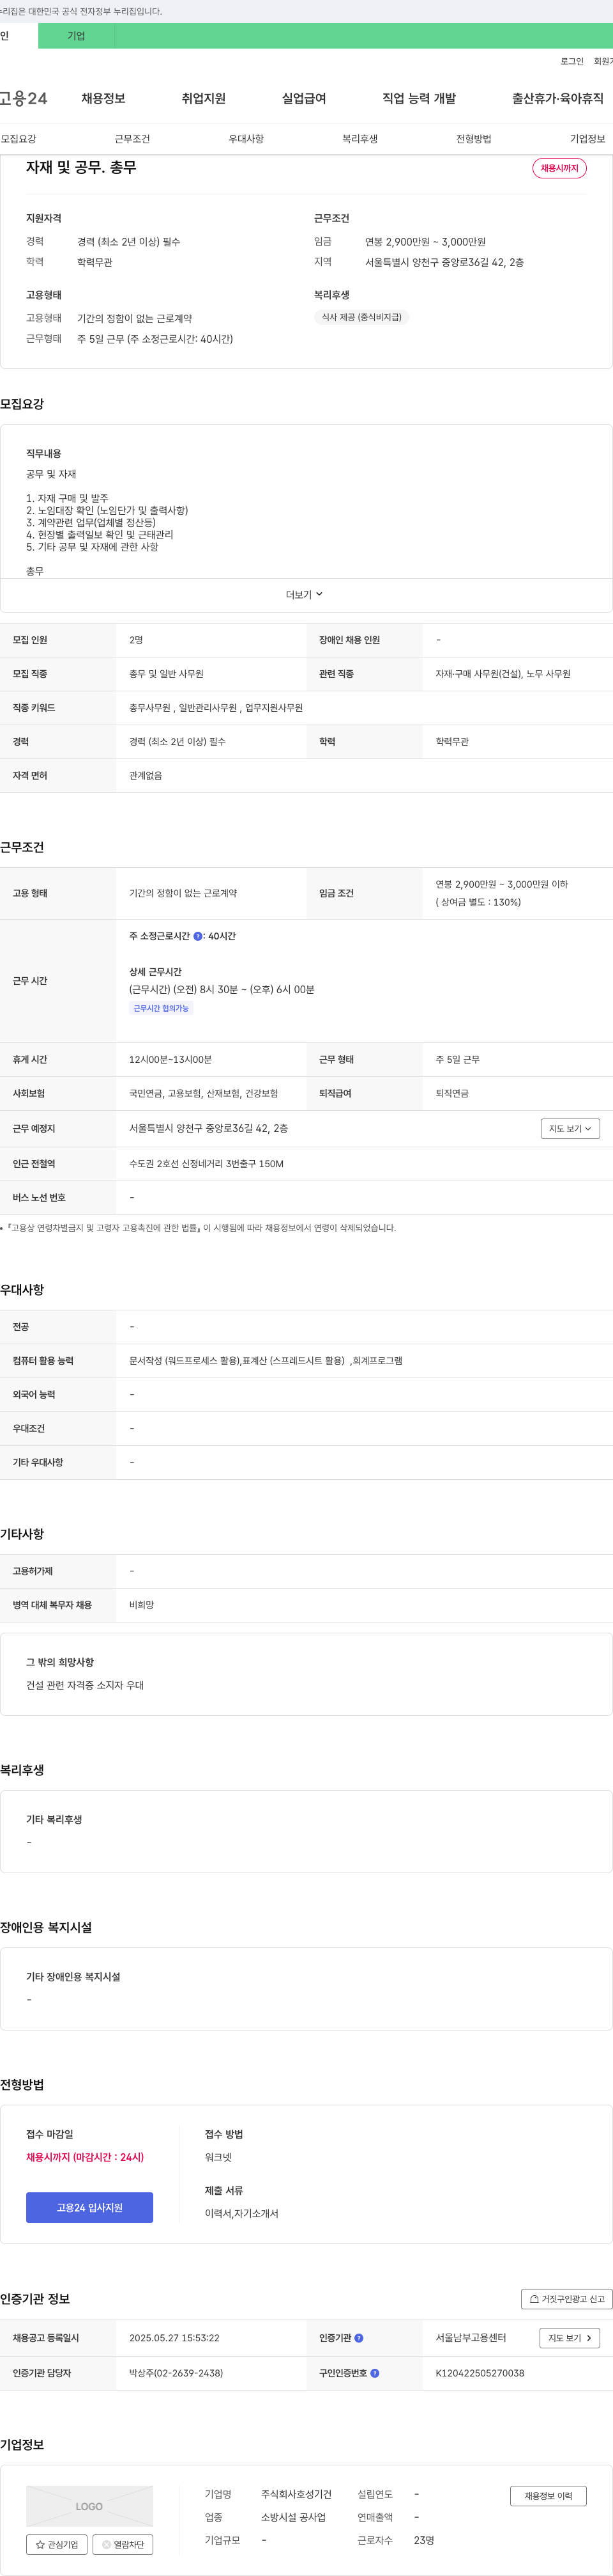
Task: Click 제출 서류 value 이력서,자기소개서
Action: click(241, 2213)
